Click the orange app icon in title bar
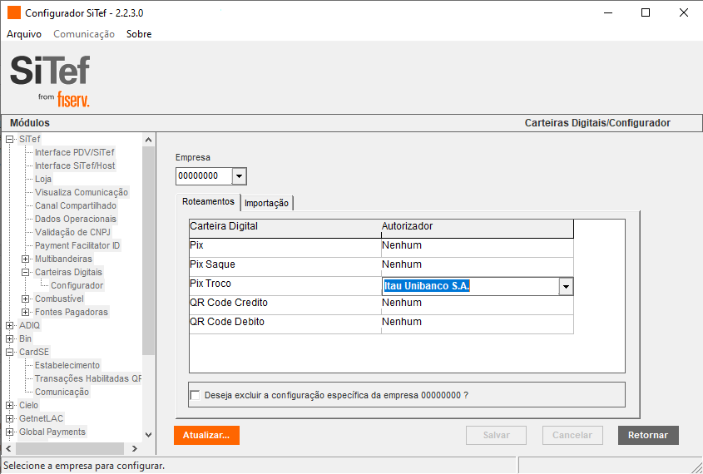Screen dimensions: 703x474 coord(14,13)
